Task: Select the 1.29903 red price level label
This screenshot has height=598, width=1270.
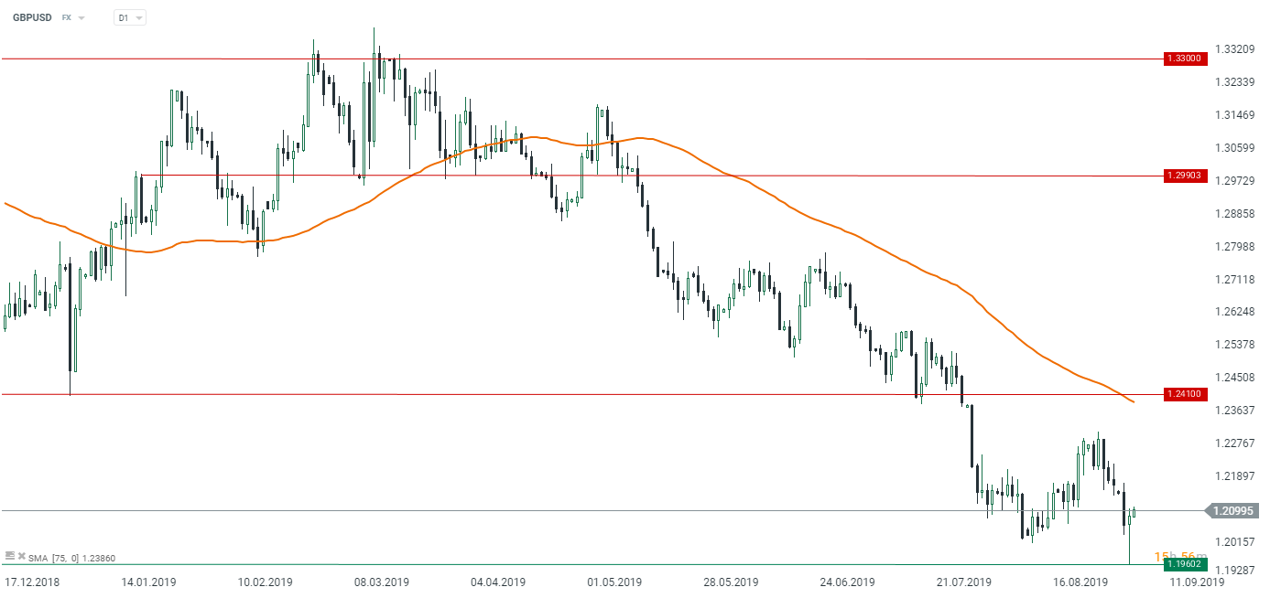Action: tap(1185, 175)
